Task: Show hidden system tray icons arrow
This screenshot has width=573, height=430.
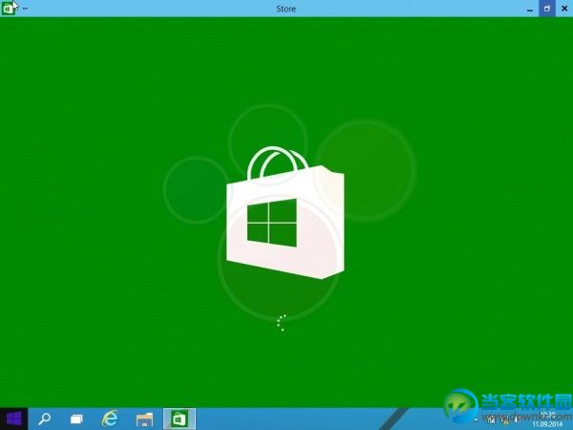Action: point(477,419)
